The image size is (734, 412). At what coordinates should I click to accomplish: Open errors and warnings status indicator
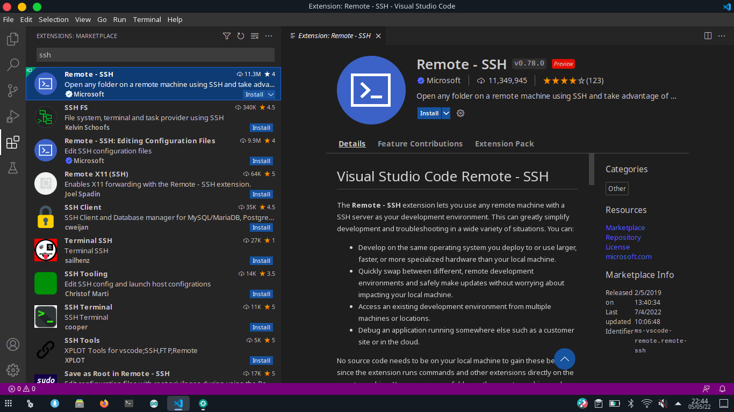click(22, 389)
